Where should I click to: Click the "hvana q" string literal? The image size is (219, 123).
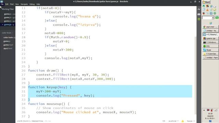click(x=87, y=16)
